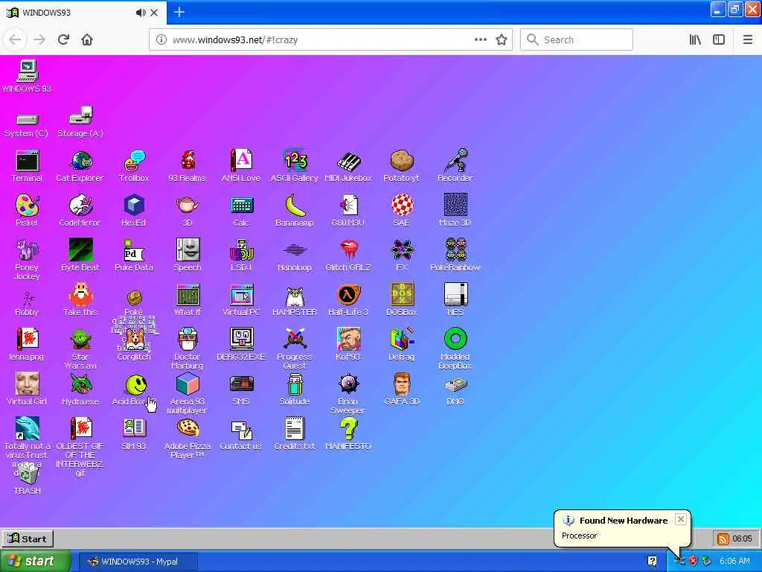
Task: Open a new browser tab
Action: pos(179,12)
